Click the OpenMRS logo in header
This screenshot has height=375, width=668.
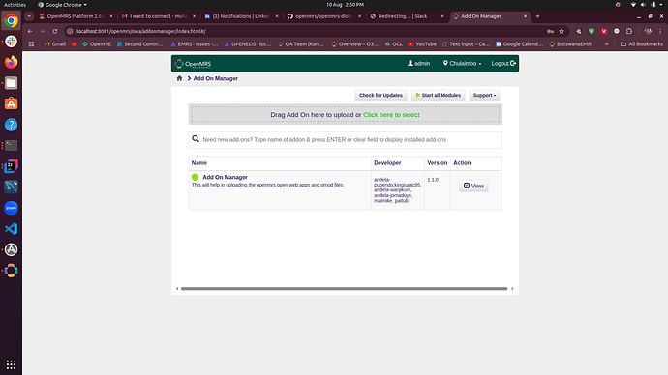193,64
